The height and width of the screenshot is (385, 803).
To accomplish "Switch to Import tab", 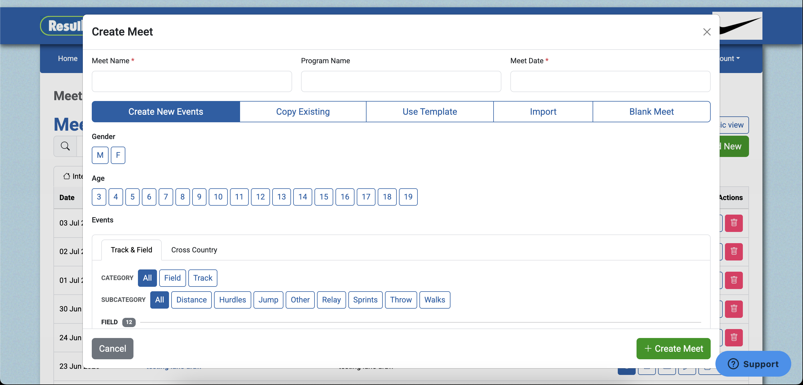I will 543,112.
